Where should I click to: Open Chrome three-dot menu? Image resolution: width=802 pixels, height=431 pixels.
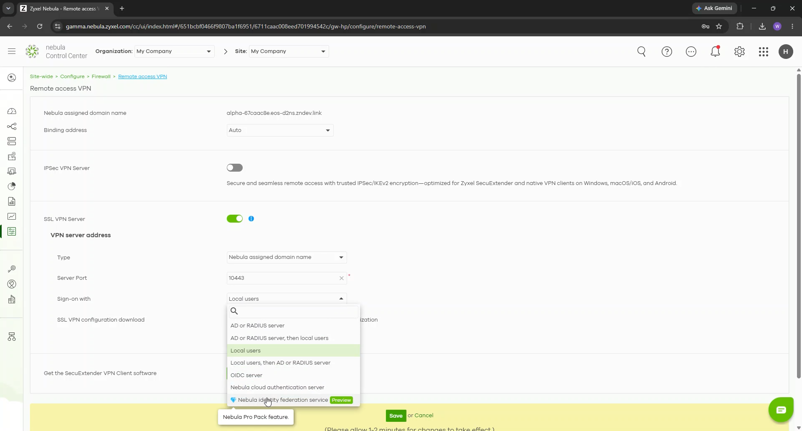[x=792, y=26]
